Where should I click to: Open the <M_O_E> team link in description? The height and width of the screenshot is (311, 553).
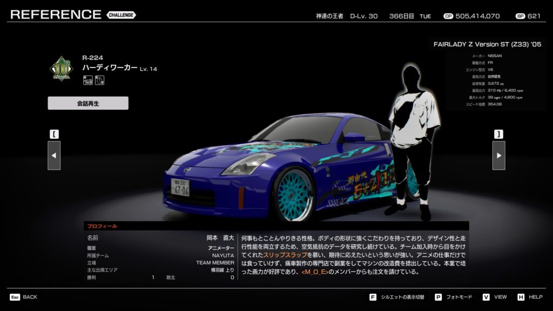tap(314, 272)
